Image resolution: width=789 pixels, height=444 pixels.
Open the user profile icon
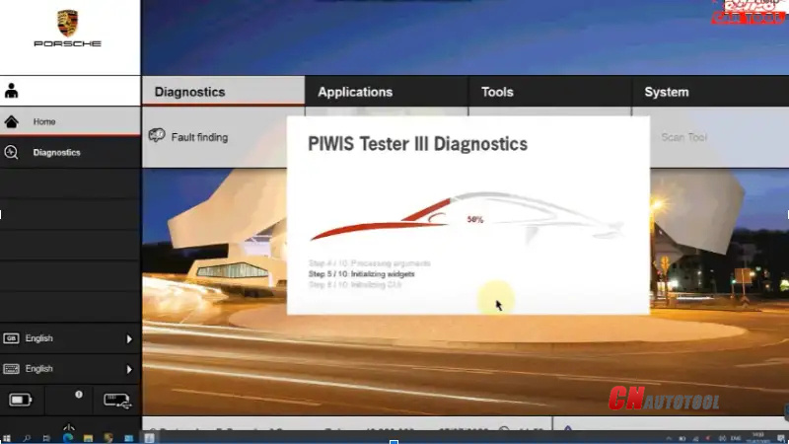tap(11, 91)
